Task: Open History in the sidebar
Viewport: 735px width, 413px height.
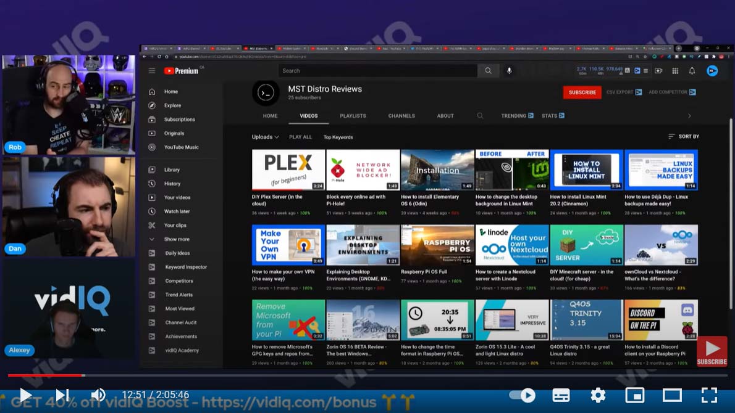Action: click(172, 184)
